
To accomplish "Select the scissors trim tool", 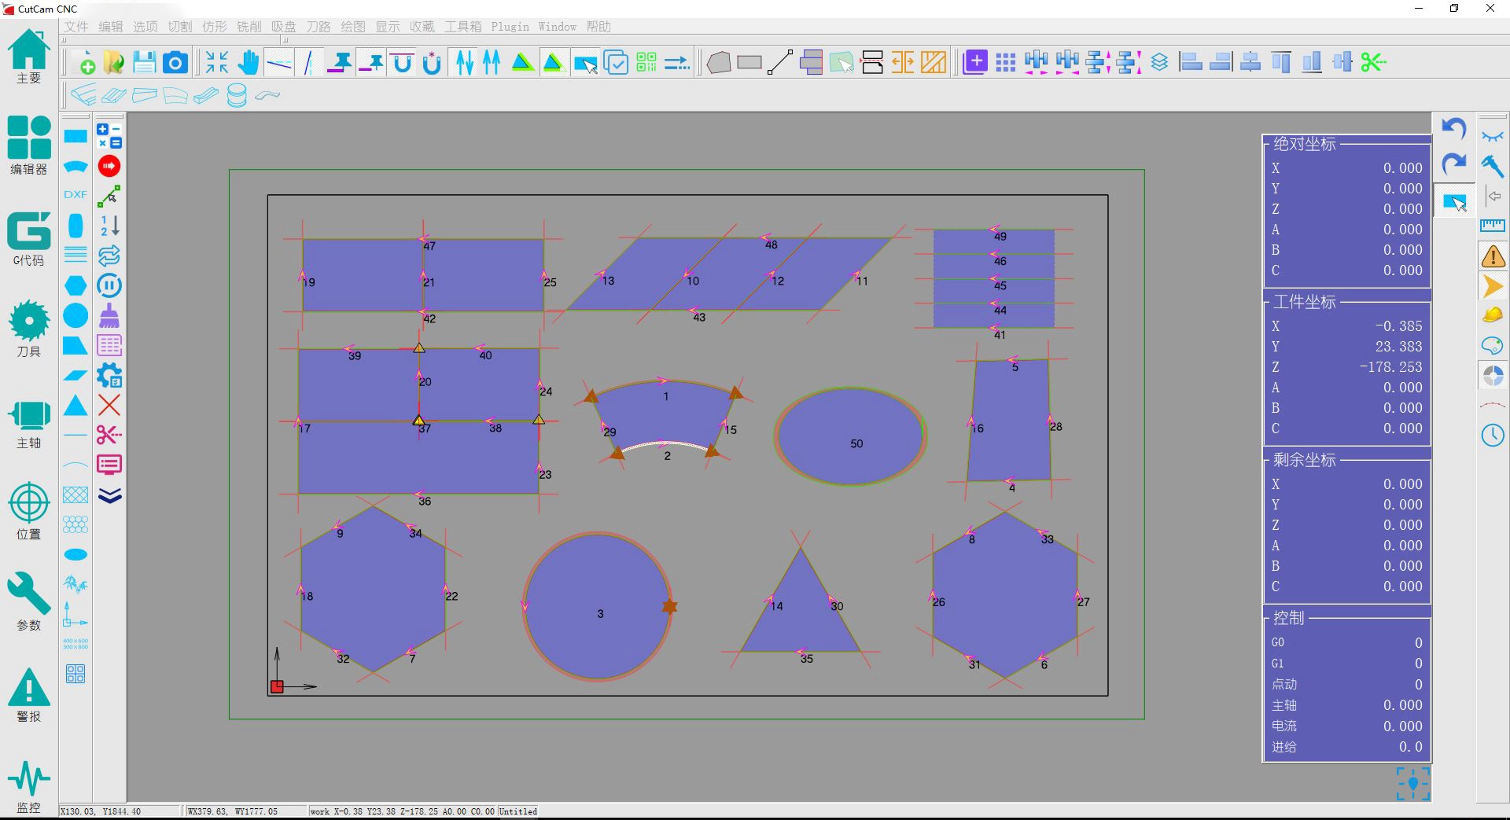I will click(109, 435).
